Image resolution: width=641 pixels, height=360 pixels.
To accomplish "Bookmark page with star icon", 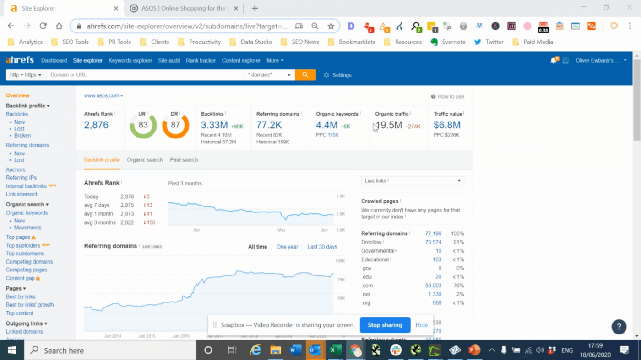I will 331,26.
